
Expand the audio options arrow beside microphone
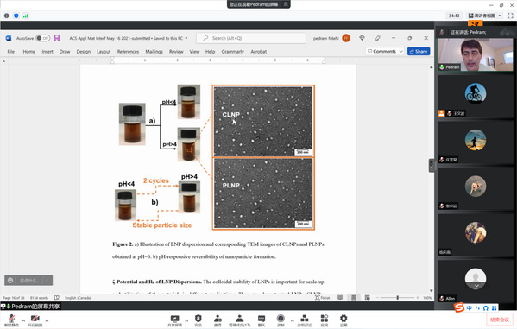pyautogui.click(x=23, y=320)
